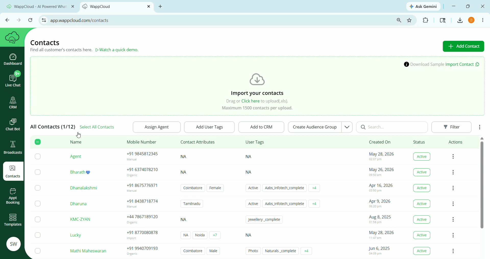490x259 pixels.
Task: Expand +4 user tags for Mathi Maheswaran
Action: [x=306, y=251]
